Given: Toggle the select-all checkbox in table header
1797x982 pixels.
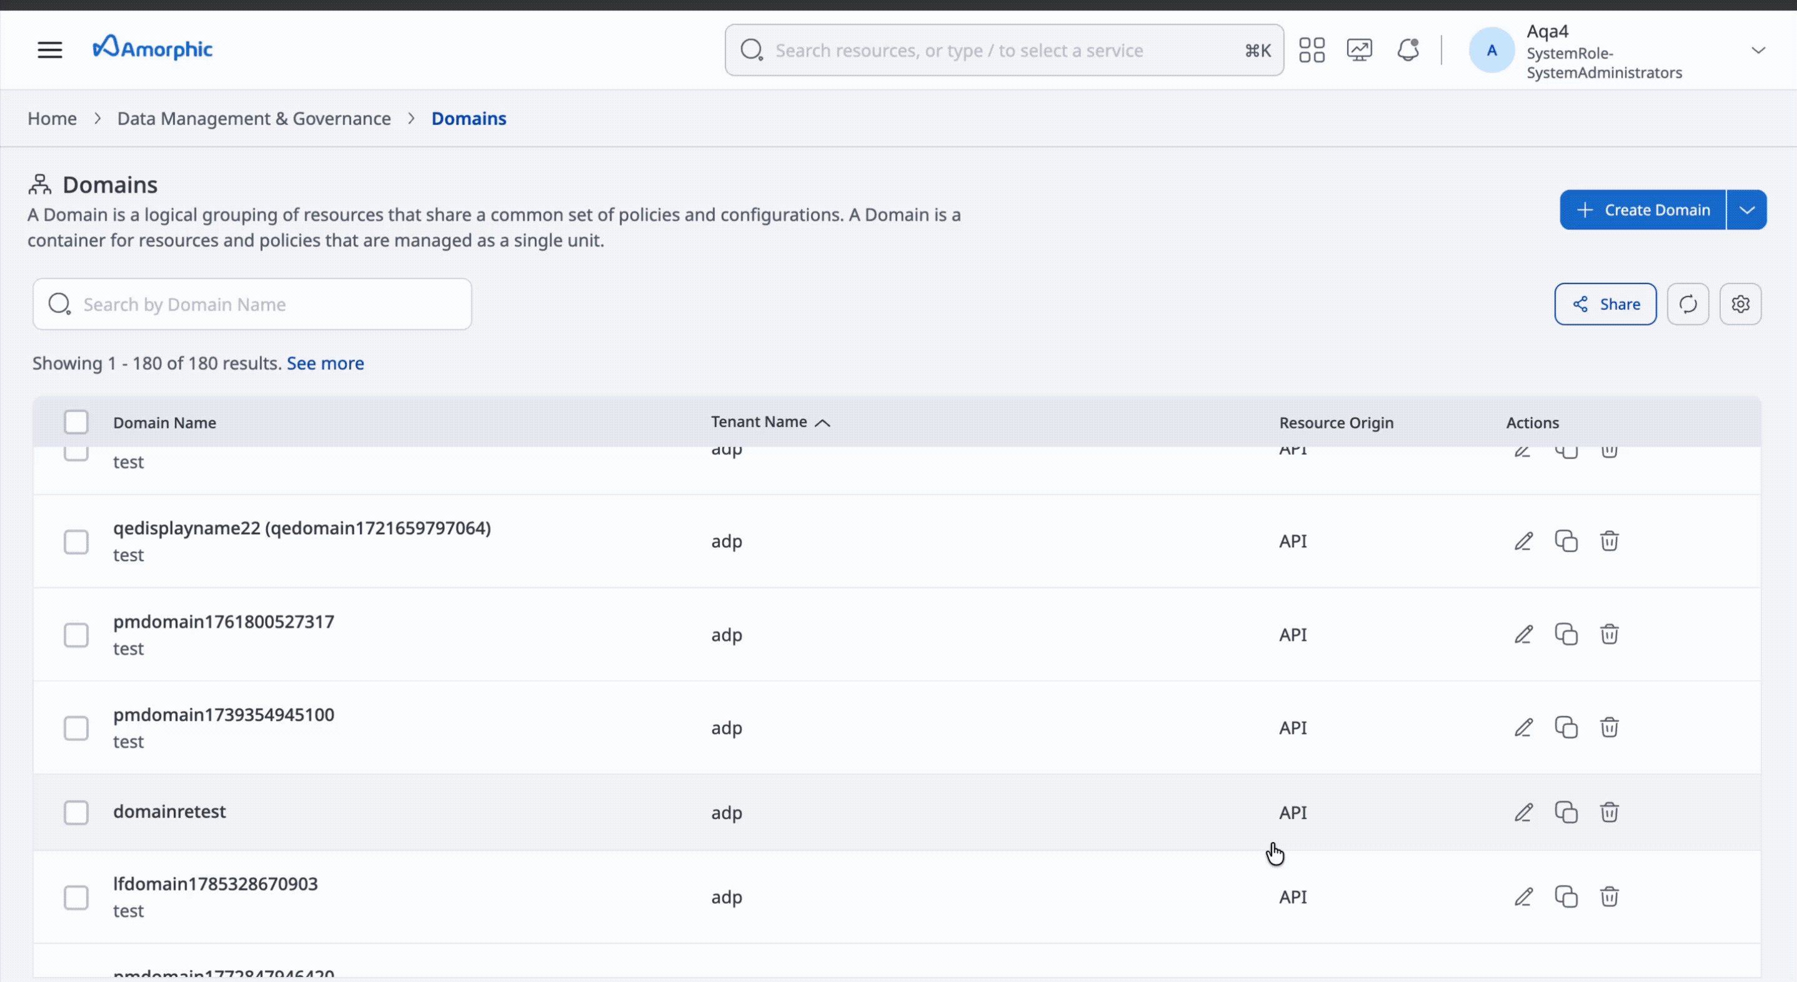Looking at the screenshot, I should pyautogui.click(x=76, y=422).
